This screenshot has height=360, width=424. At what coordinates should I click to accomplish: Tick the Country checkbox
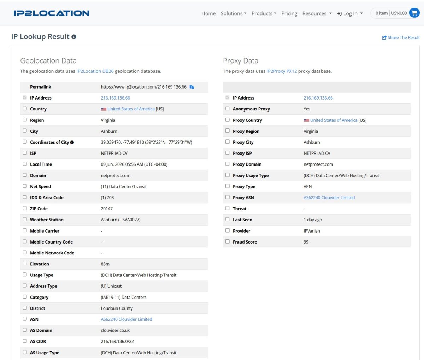(x=25, y=109)
